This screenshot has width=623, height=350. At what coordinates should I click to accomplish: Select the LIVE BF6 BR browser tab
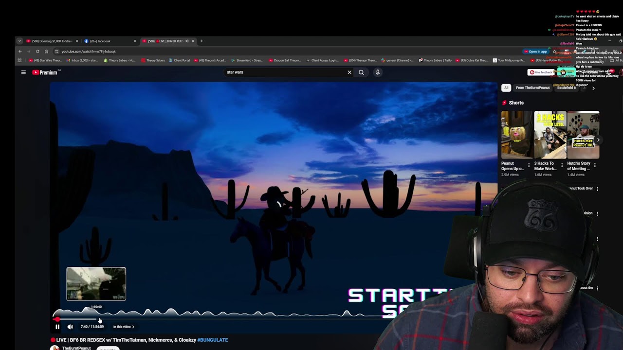[x=168, y=41]
